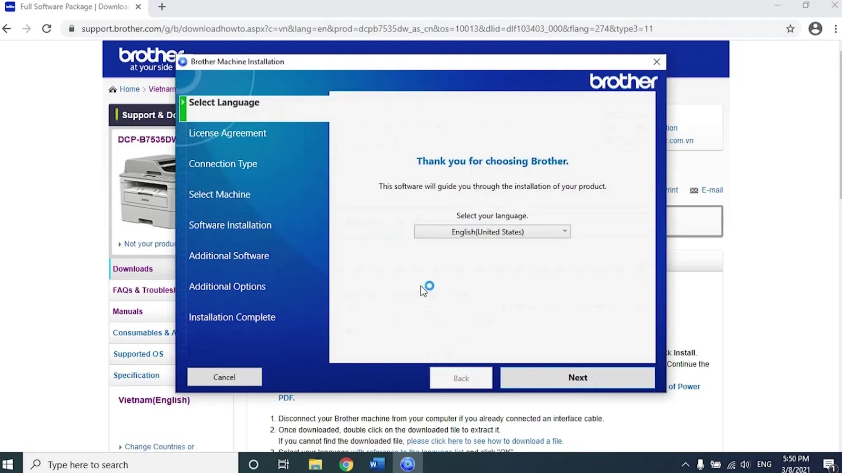Open Supported OS in sidebar
This screenshot has height=473, width=842.
point(138,354)
